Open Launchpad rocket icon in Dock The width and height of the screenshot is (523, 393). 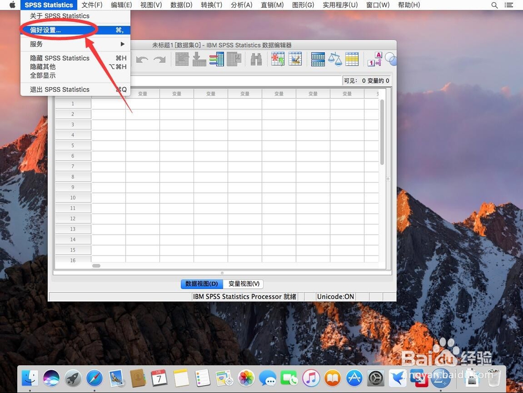73,378
